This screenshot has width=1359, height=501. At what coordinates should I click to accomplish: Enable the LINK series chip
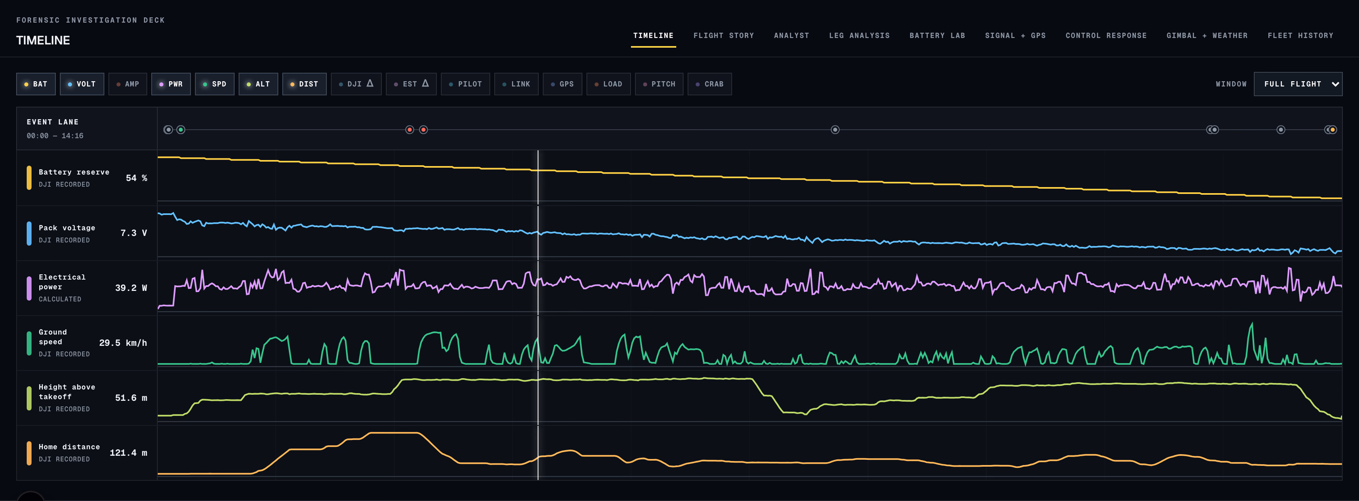click(517, 84)
